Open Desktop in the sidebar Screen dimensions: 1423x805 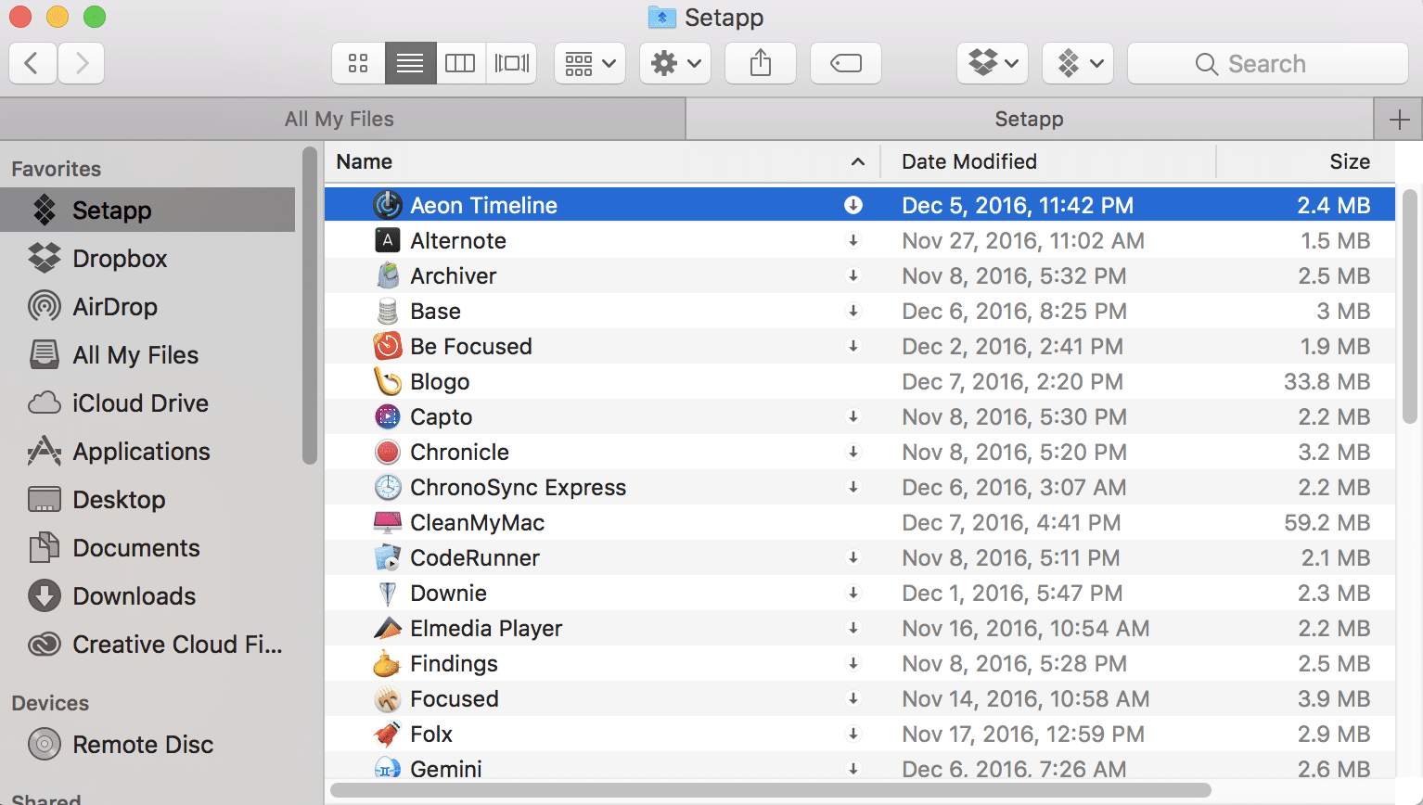(x=147, y=500)
